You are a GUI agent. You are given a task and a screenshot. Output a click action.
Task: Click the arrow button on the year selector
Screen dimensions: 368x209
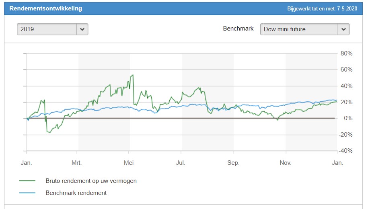pos(82,29)
